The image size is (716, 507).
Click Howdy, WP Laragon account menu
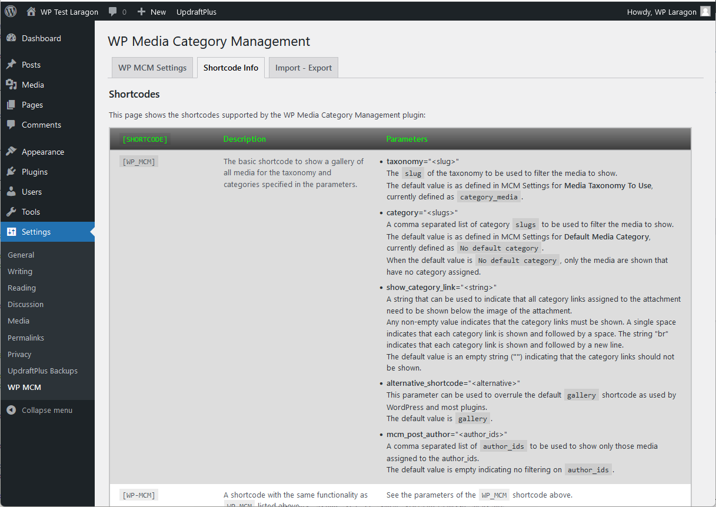[668, 12]
